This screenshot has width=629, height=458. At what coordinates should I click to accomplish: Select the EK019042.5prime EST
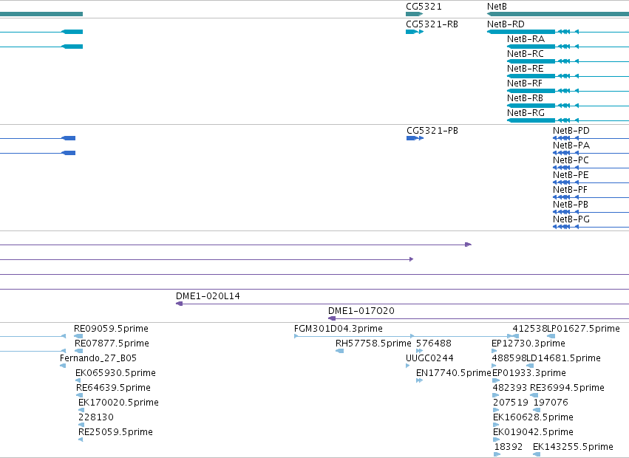496,440
